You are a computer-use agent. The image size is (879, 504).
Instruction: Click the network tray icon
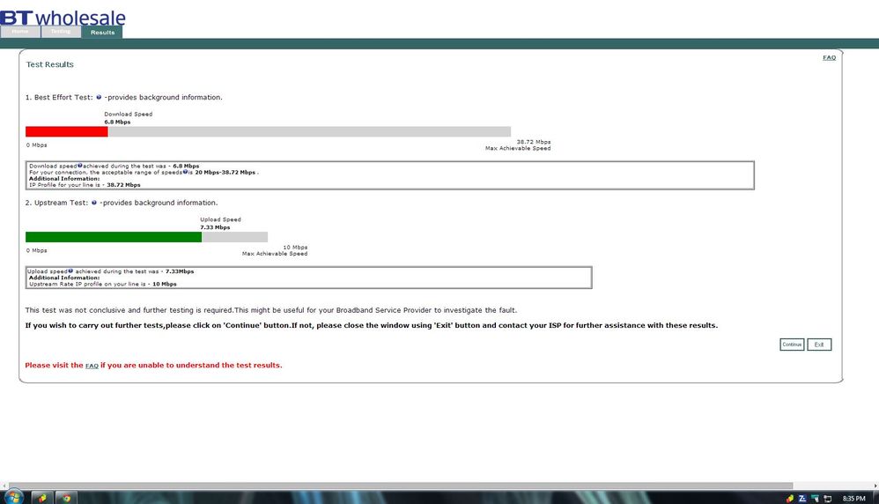tap(827, 499)
